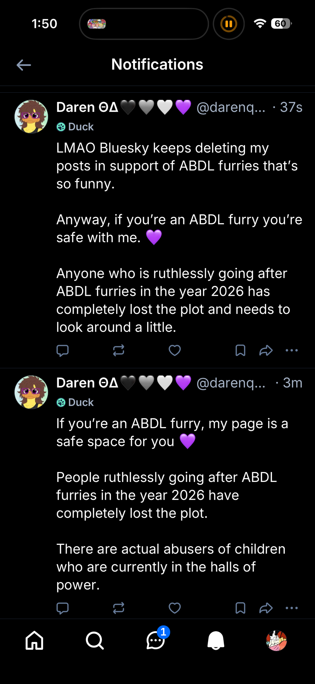
Task: Share the 37s-old post
Action: coord(266,351)
